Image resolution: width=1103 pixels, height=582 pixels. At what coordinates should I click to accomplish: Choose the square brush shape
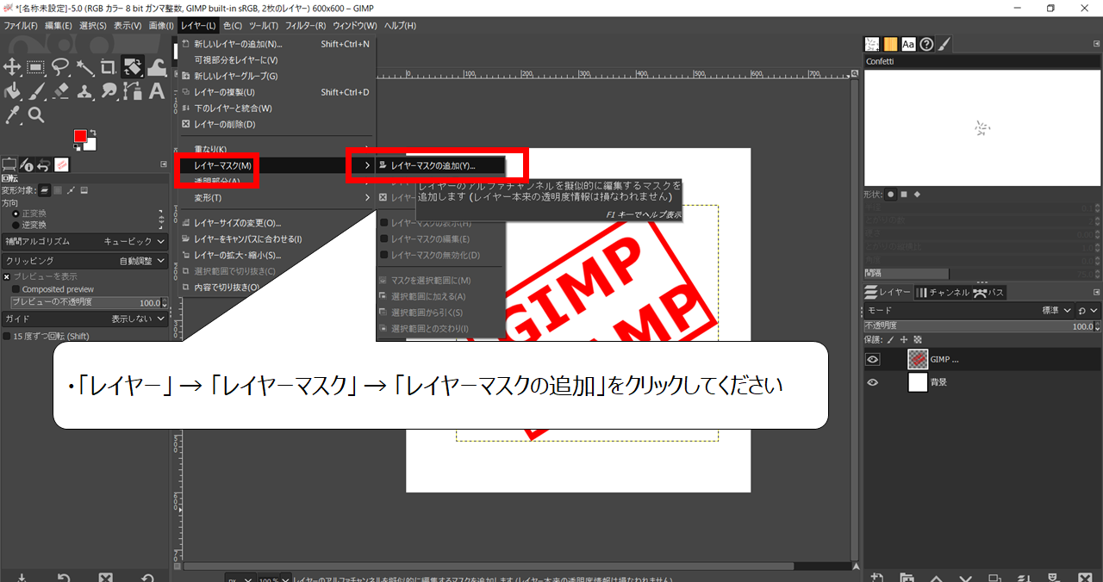(904, 195)
